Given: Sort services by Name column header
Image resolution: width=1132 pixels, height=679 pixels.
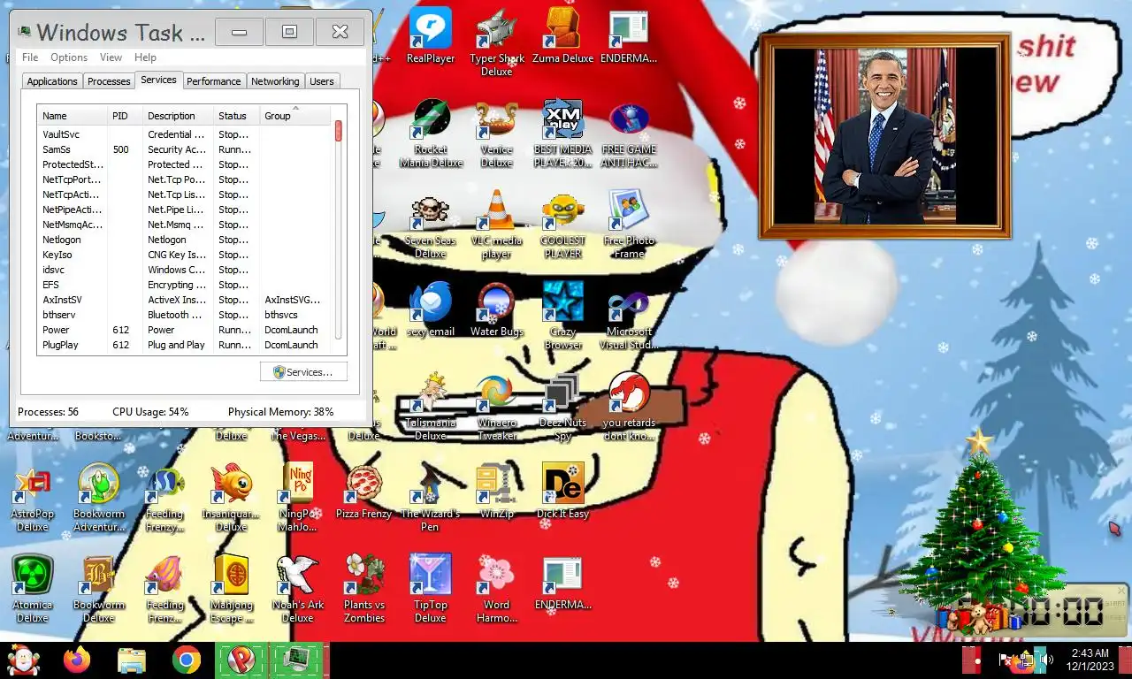Looking at the screenshot, I should coord(73,116).
